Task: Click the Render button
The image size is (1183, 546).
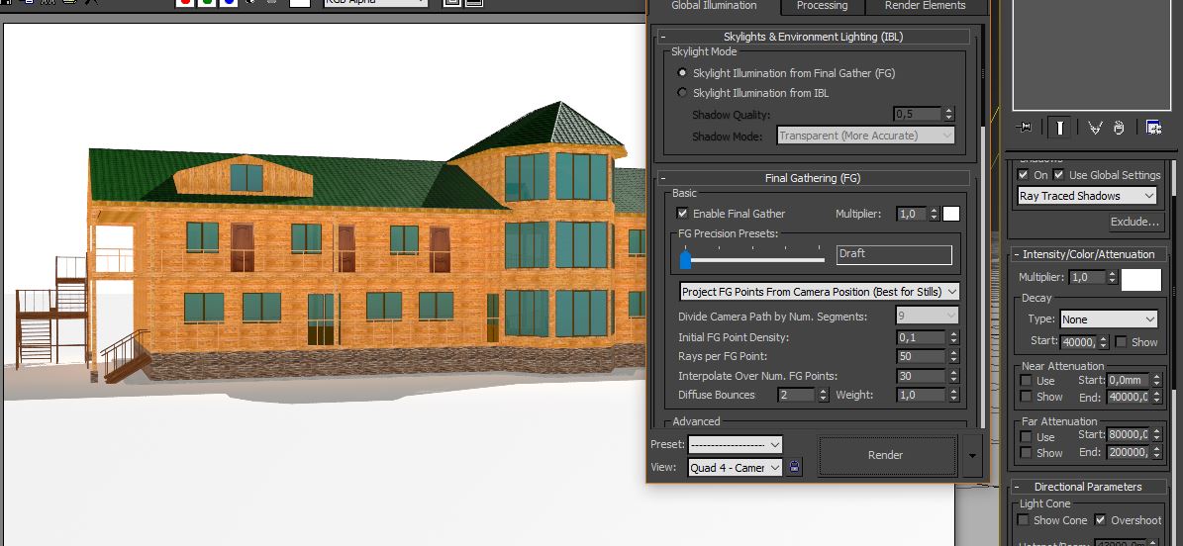Action: [885, 455]
